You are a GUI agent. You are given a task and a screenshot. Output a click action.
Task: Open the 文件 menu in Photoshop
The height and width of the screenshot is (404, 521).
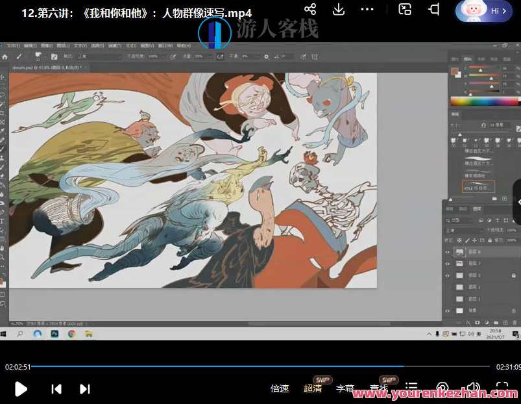[12, 46]
